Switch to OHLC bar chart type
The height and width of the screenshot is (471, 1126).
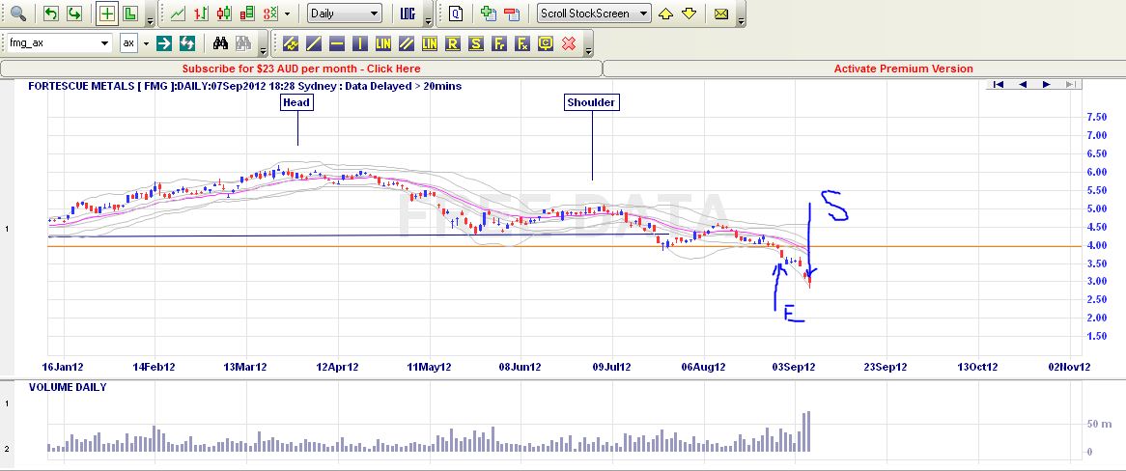201,13
